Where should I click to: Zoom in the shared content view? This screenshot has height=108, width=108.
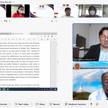click(10, 21)
